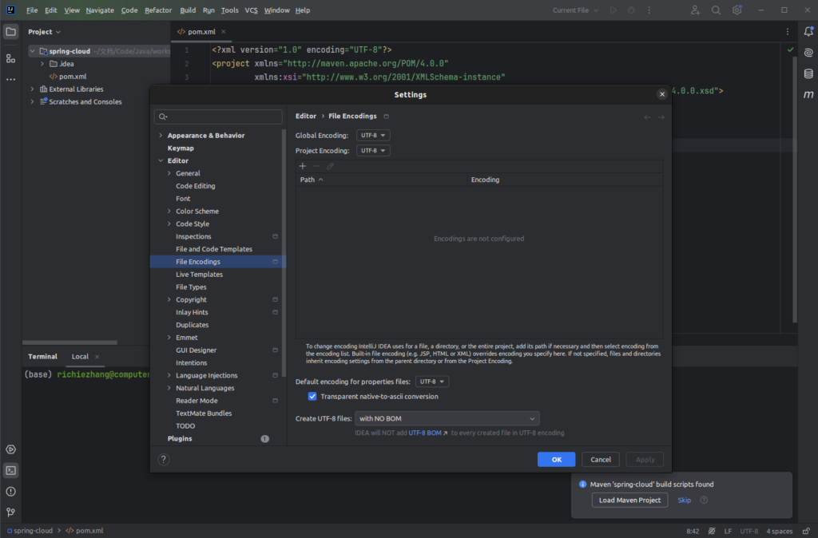Open the Global Encoding dropdown
The image size is (818, 538).
pyautogui.click(x=373, y=136)
